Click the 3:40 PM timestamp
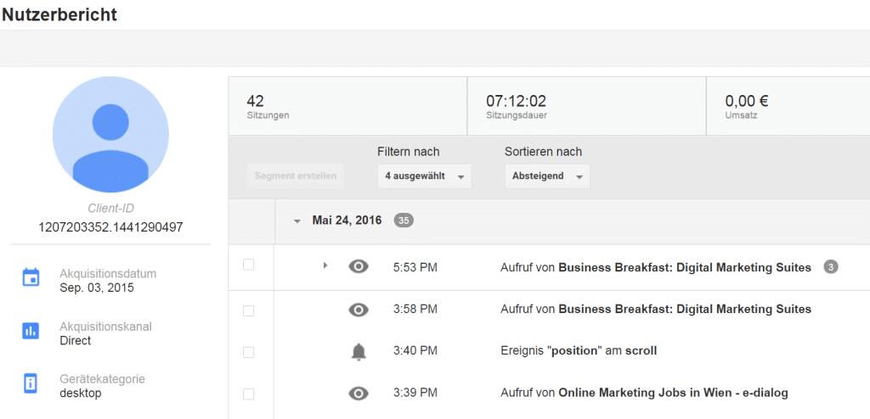This screenshot has width=870, height=419. coord(415,351)
